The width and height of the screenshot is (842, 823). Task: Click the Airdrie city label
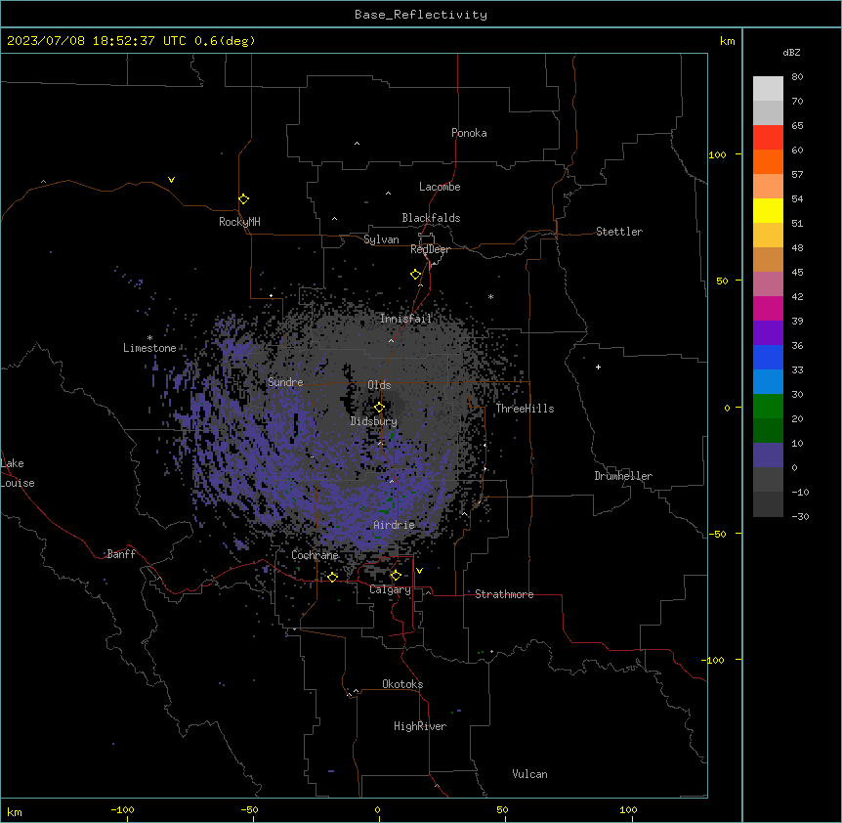395,525
